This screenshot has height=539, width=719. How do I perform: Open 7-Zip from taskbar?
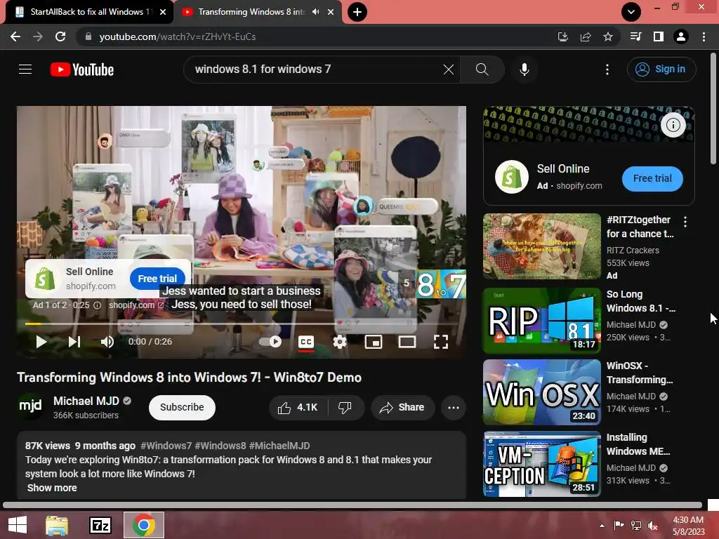100,525
